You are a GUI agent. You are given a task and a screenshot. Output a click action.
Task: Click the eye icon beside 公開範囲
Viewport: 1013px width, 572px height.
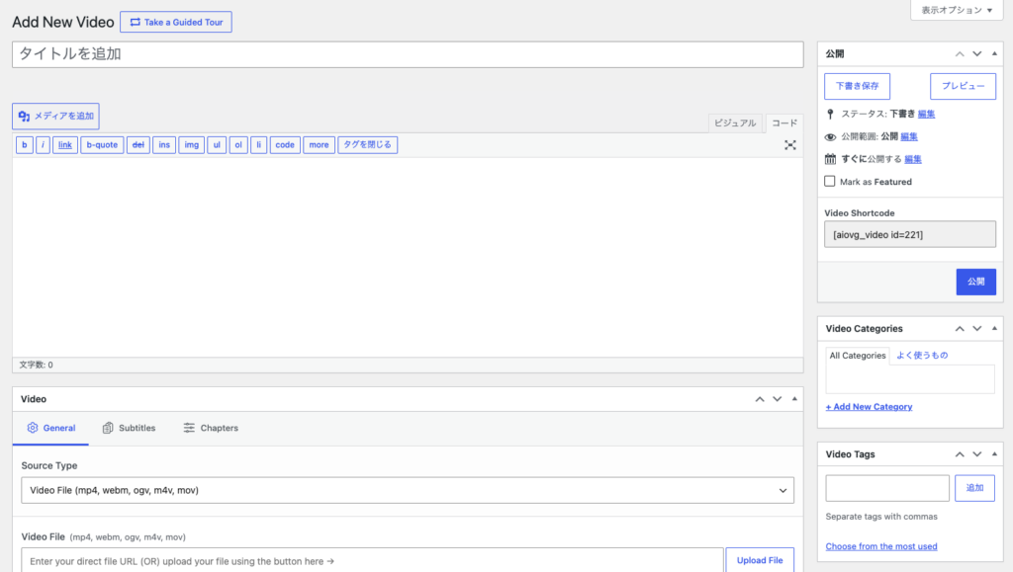point(830,136)
